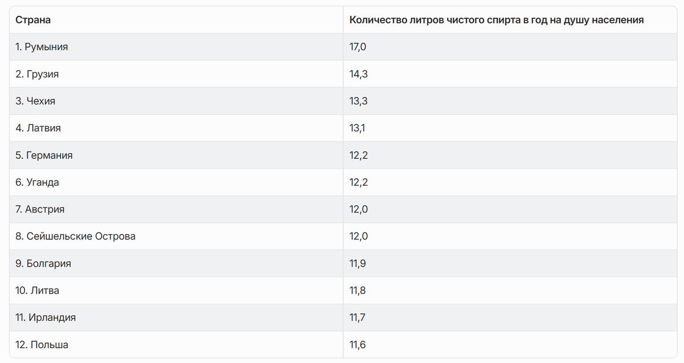This screenshot has height=363, width=684.
Task: Select the '3. Чехия' cell
Action: (x=176, y=101)
